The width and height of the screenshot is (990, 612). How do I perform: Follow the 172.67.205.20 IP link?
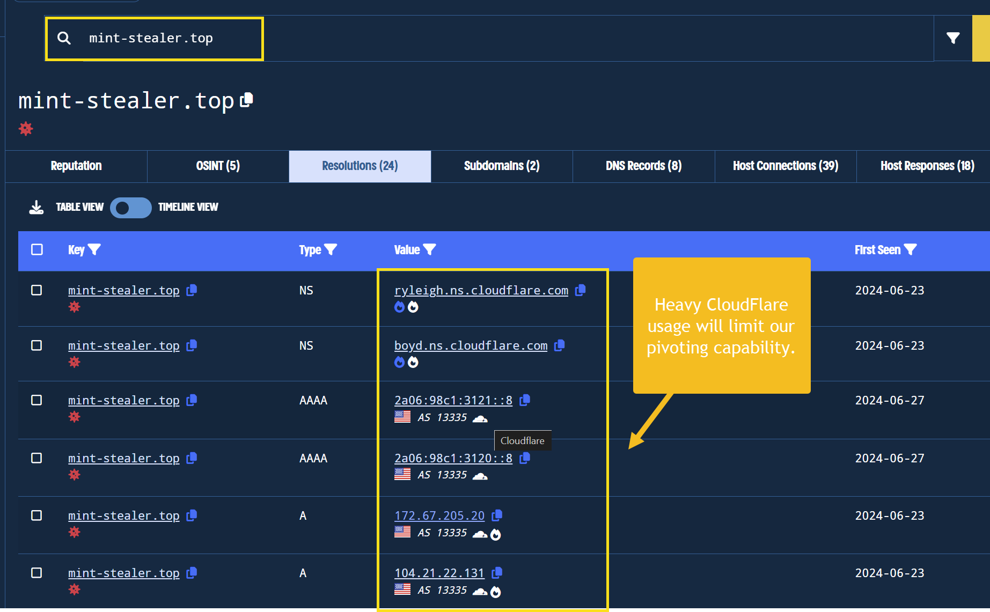(x=439, y=515)
